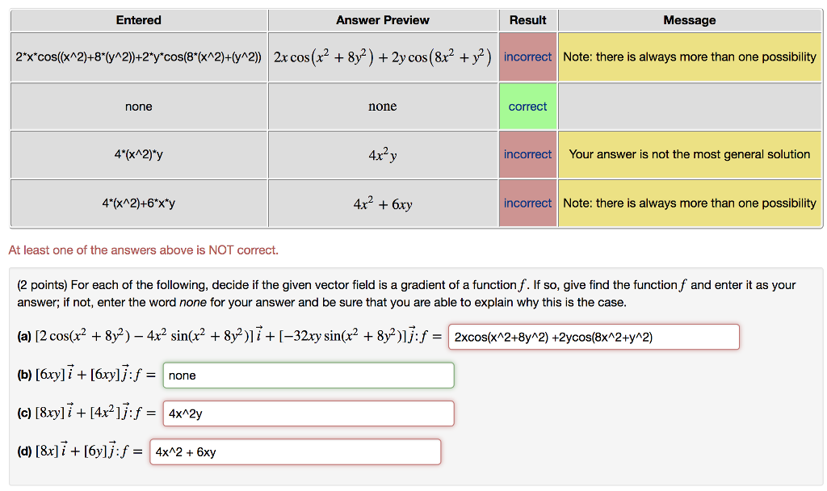Image resolution: width=827 pixels, height=491 pixels.
Task: Click the part (d) answer field with 4x^2 + 6xy
Action: tap(295, 451)
